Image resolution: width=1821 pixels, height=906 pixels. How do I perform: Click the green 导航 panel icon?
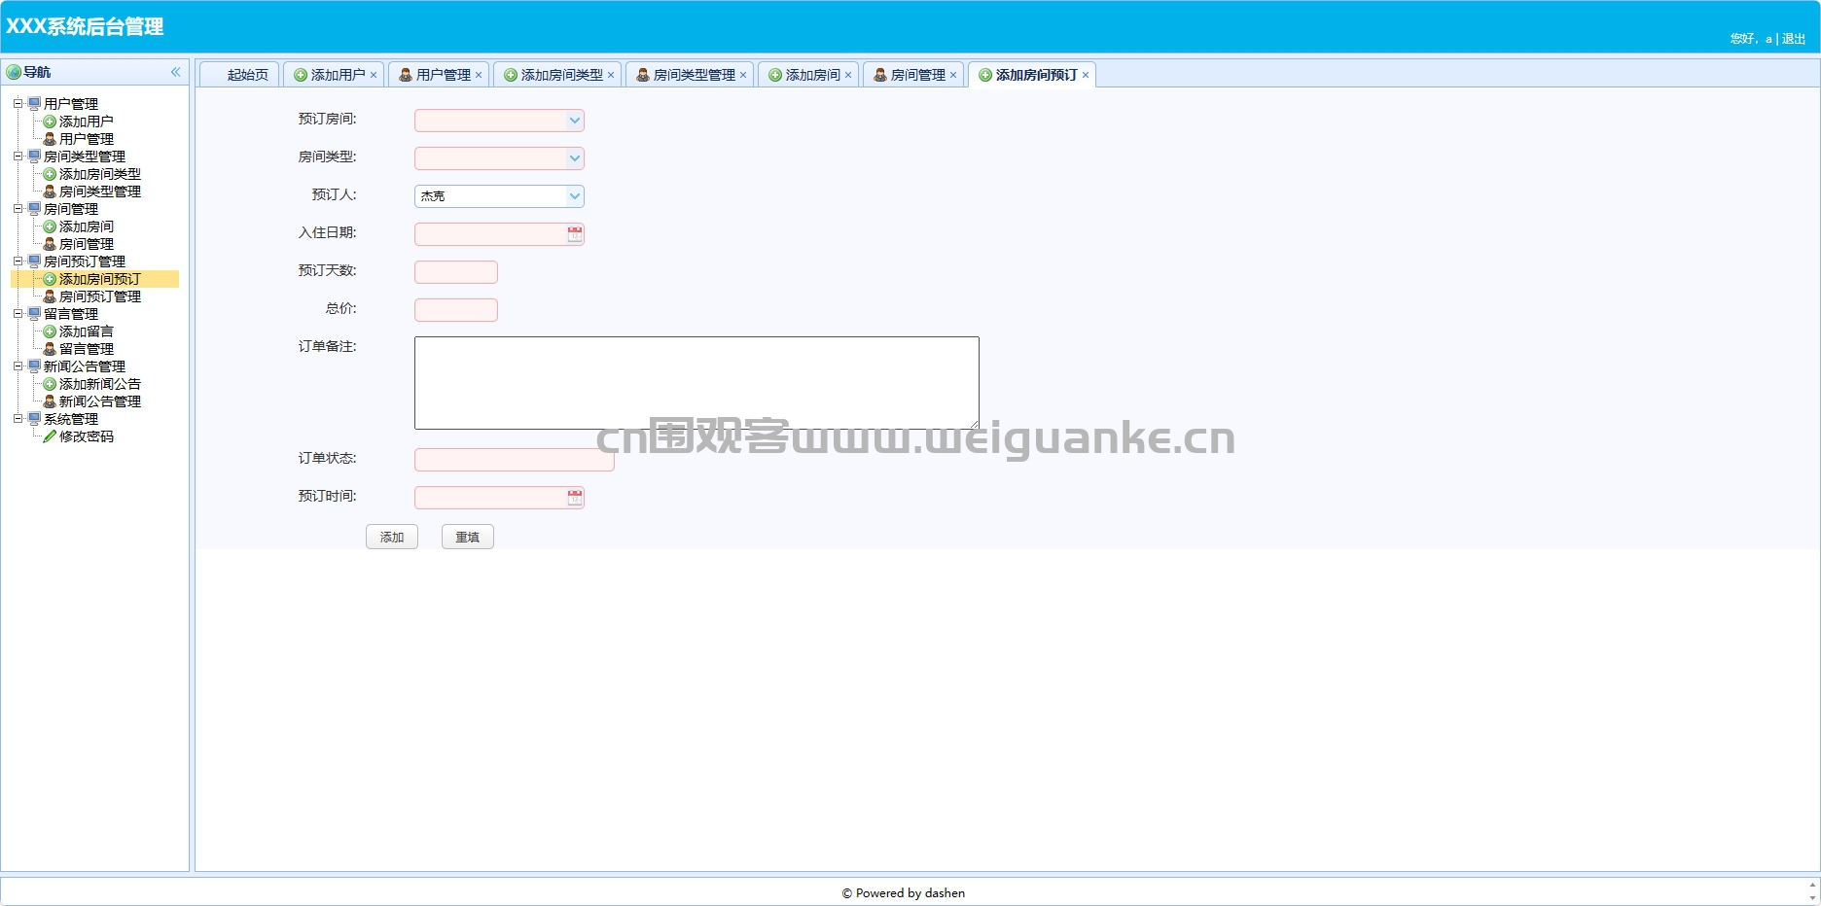(x=14, y=72)
